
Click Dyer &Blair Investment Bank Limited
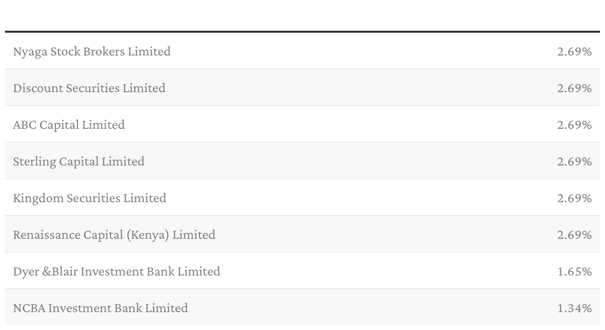(x=117, y=272)
